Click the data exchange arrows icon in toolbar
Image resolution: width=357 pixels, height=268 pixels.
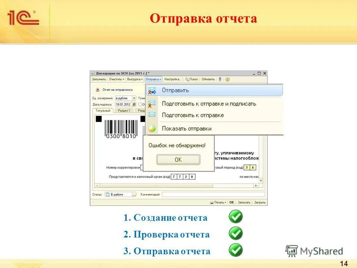point(220,79)
